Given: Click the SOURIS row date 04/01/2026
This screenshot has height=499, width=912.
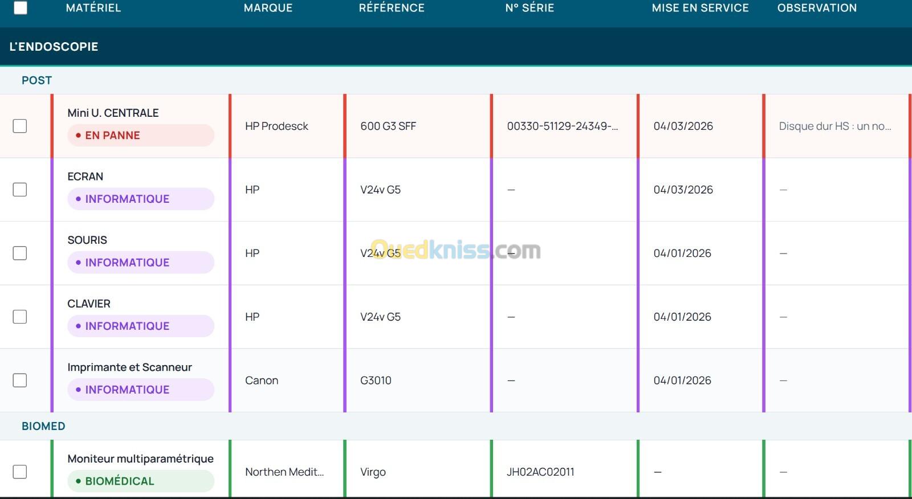Looking at the screenshot, I should 682,253.
